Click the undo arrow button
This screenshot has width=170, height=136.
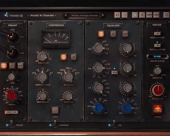117,15
